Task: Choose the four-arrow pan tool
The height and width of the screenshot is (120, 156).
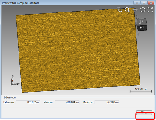Action: [x=135, y=10]
